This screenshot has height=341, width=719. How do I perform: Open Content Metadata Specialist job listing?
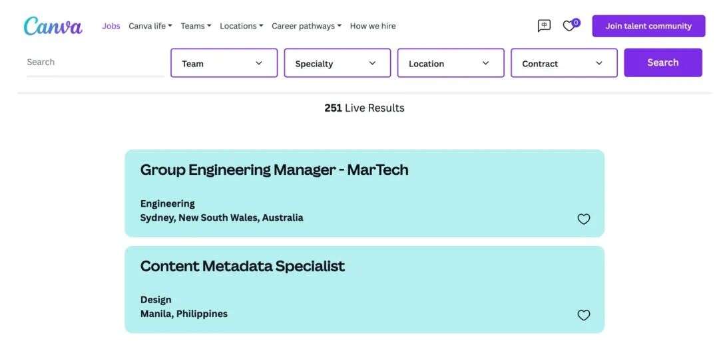[242, 267]
